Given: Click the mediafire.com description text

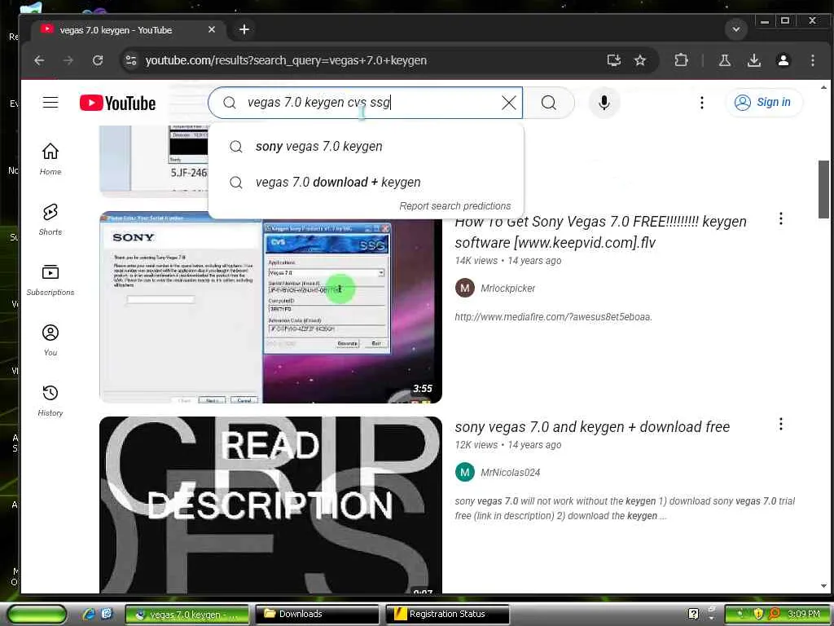Looking at the screenshot, I should 553,317.
